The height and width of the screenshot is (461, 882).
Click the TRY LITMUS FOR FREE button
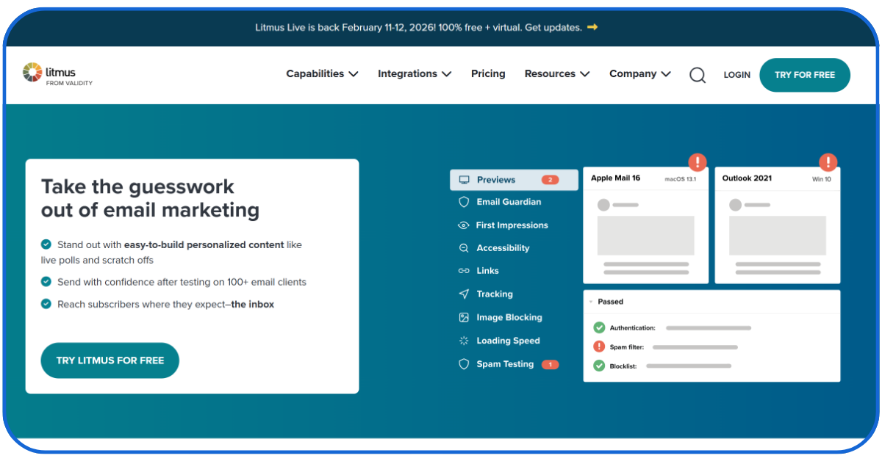[x=110, y=360]
